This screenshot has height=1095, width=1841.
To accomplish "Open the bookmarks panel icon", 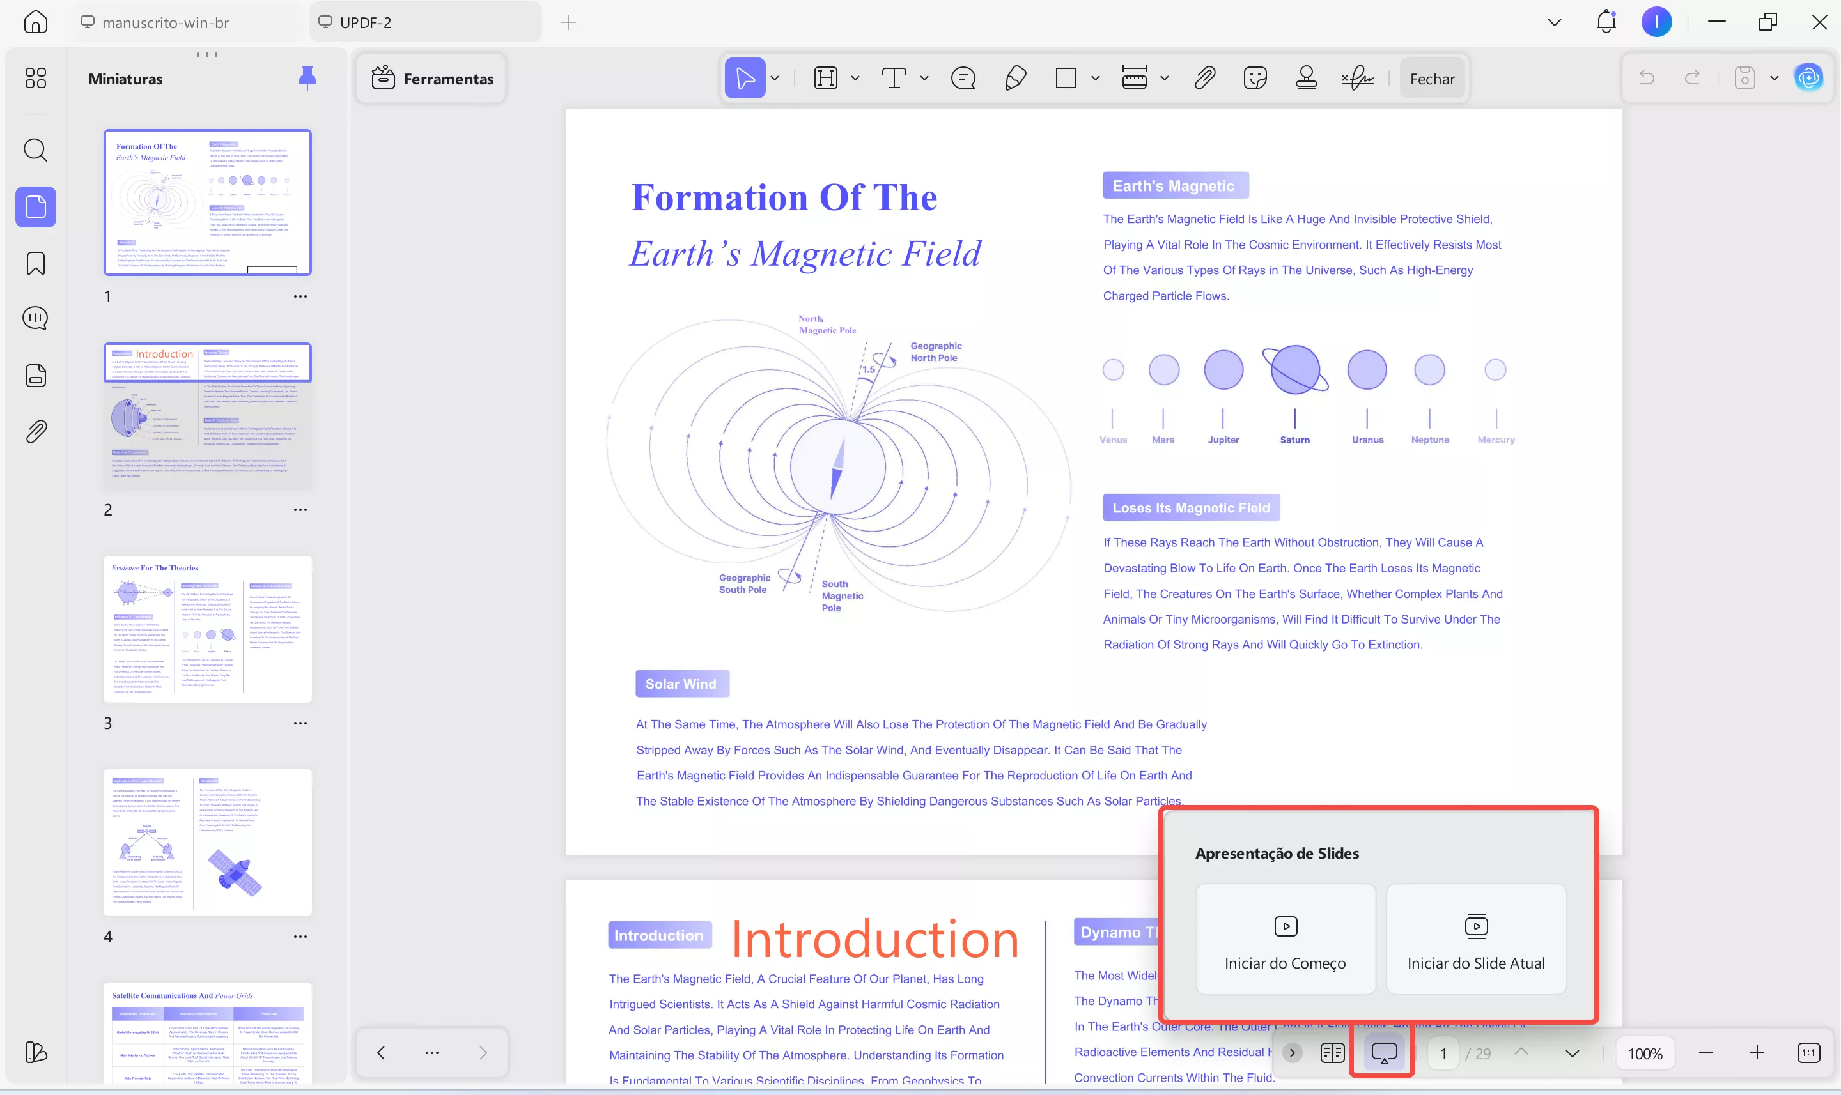I will coord(35,263).
